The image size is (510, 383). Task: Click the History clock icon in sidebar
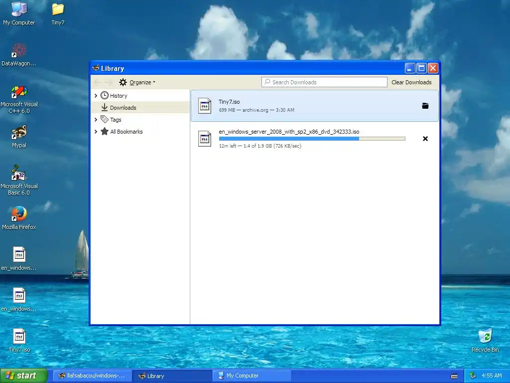[105, 95]
